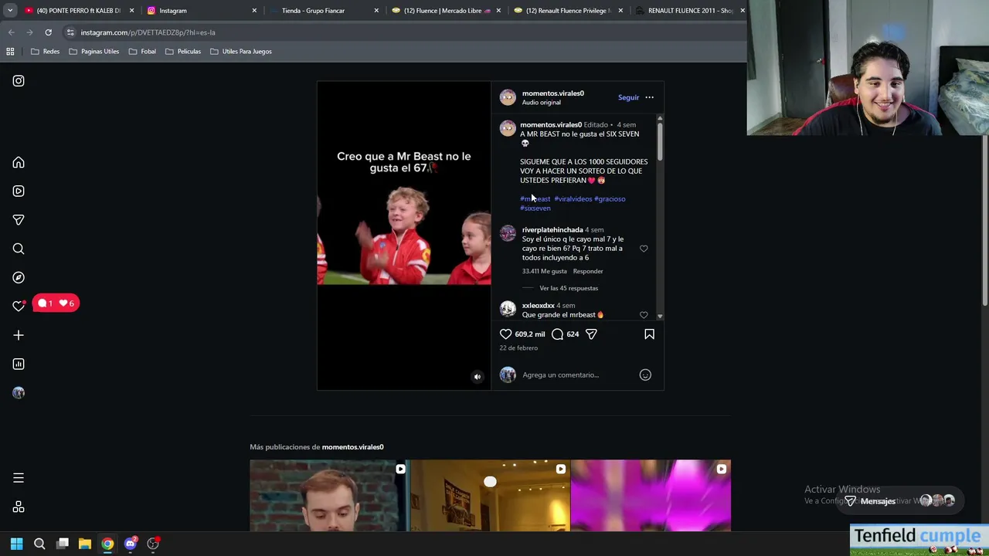Open the pink reel thumbnail

tap(651, 496)
